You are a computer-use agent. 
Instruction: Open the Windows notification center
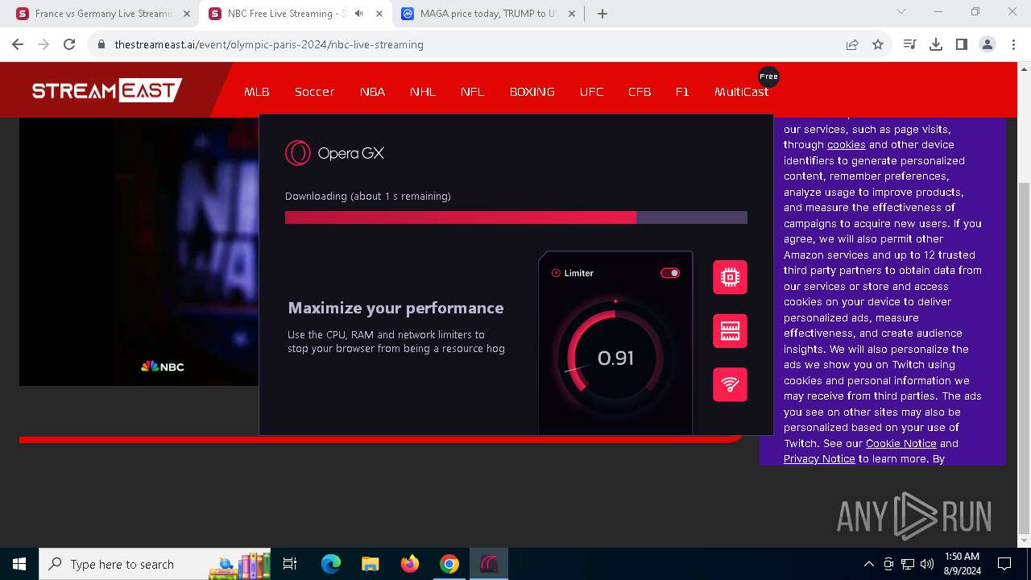1004,564
